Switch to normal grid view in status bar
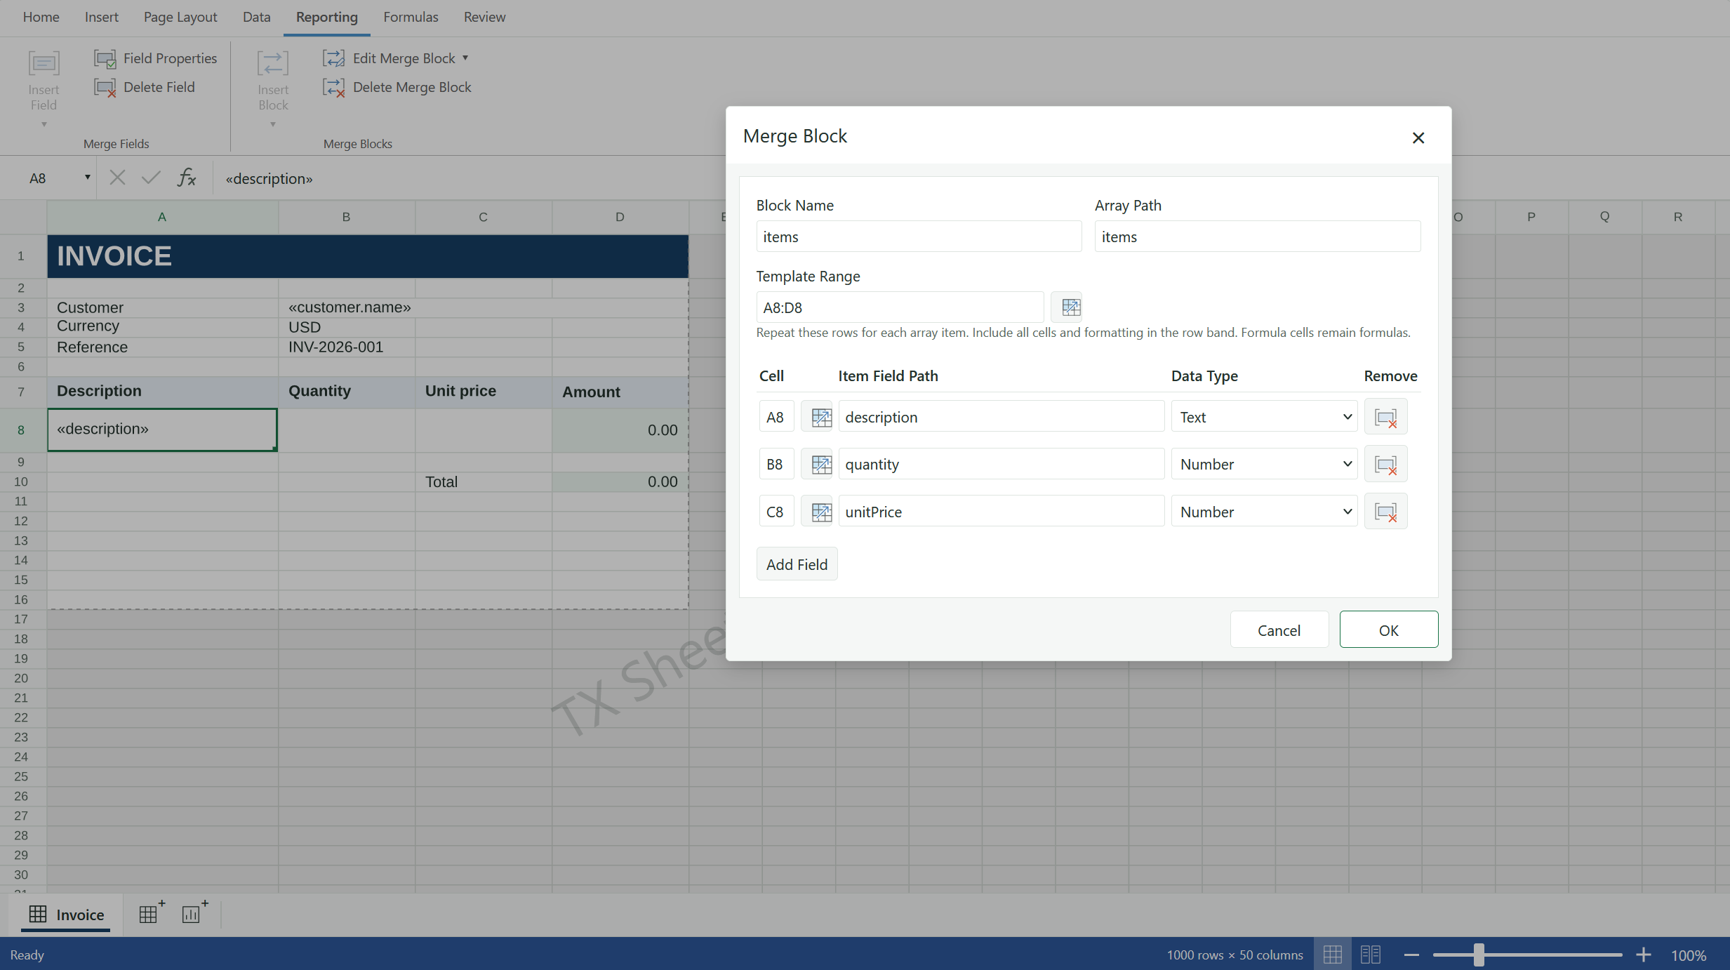The image size is (1730, 970). tap(1332, 955)
